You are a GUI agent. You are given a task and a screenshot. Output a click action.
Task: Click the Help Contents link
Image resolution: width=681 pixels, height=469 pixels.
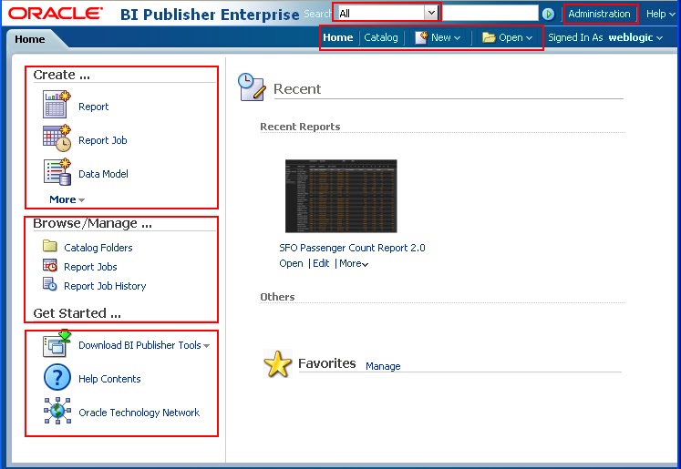(109, 379)
